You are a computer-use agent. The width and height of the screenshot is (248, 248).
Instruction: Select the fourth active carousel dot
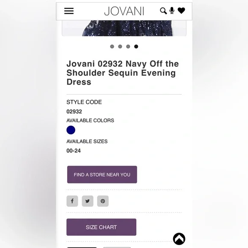[136, 47]
